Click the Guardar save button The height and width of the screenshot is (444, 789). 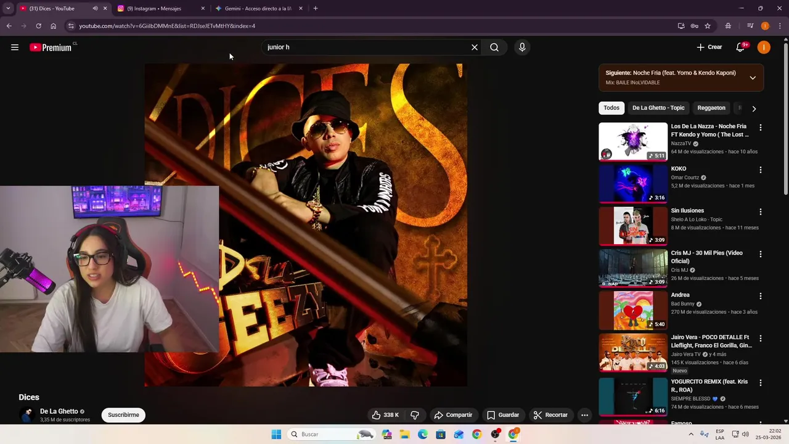(x=503, y=415)
